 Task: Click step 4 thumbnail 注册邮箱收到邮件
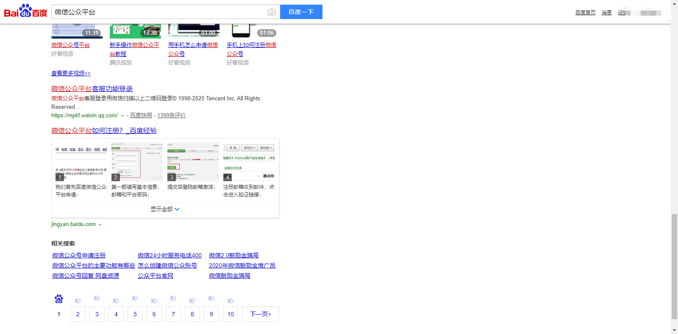(249, 162)
